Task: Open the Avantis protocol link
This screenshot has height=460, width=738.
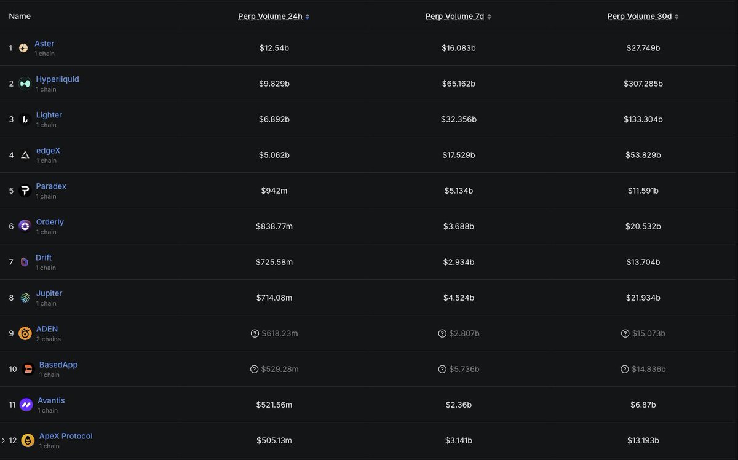Action: 51,400
